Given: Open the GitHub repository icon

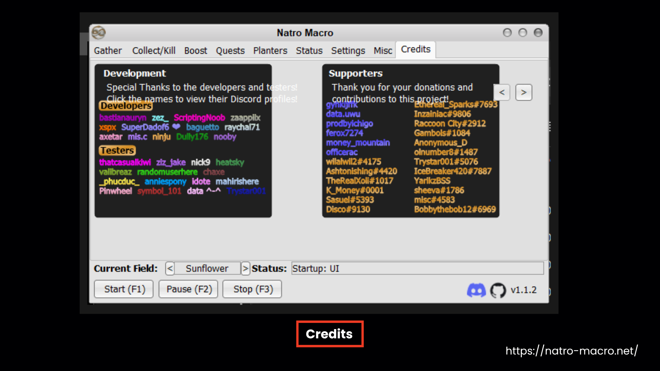Looking at the screenshot, I should (x=498, y=290).
